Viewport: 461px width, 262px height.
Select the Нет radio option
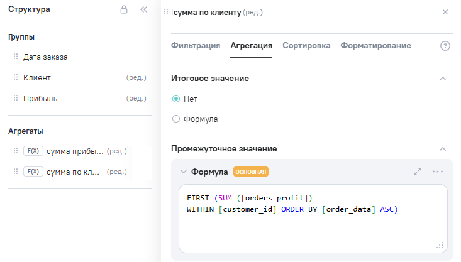tap(176, 99)
